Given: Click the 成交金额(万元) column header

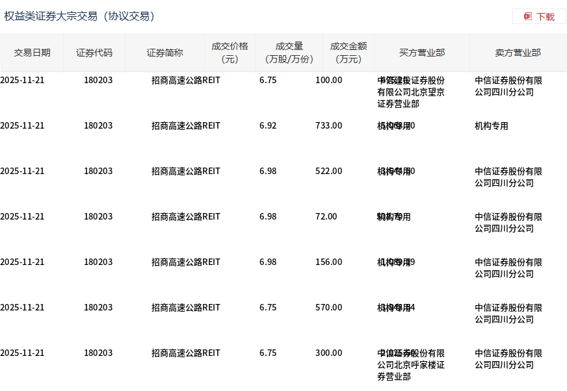Looking at the screenshot, I should point(349,53).
